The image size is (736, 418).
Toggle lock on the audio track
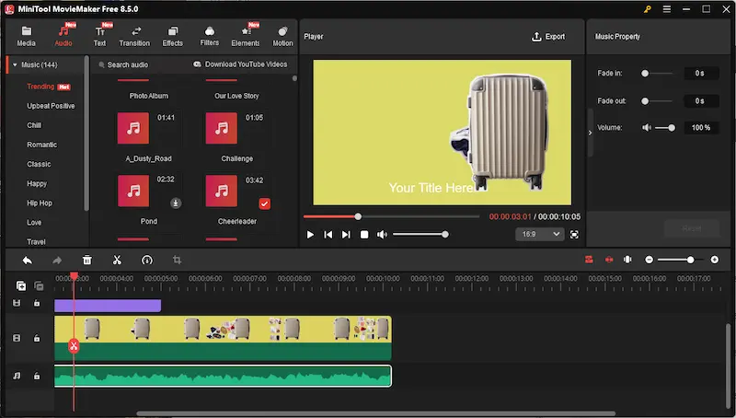pyautogui.click(x=37, y=376)
